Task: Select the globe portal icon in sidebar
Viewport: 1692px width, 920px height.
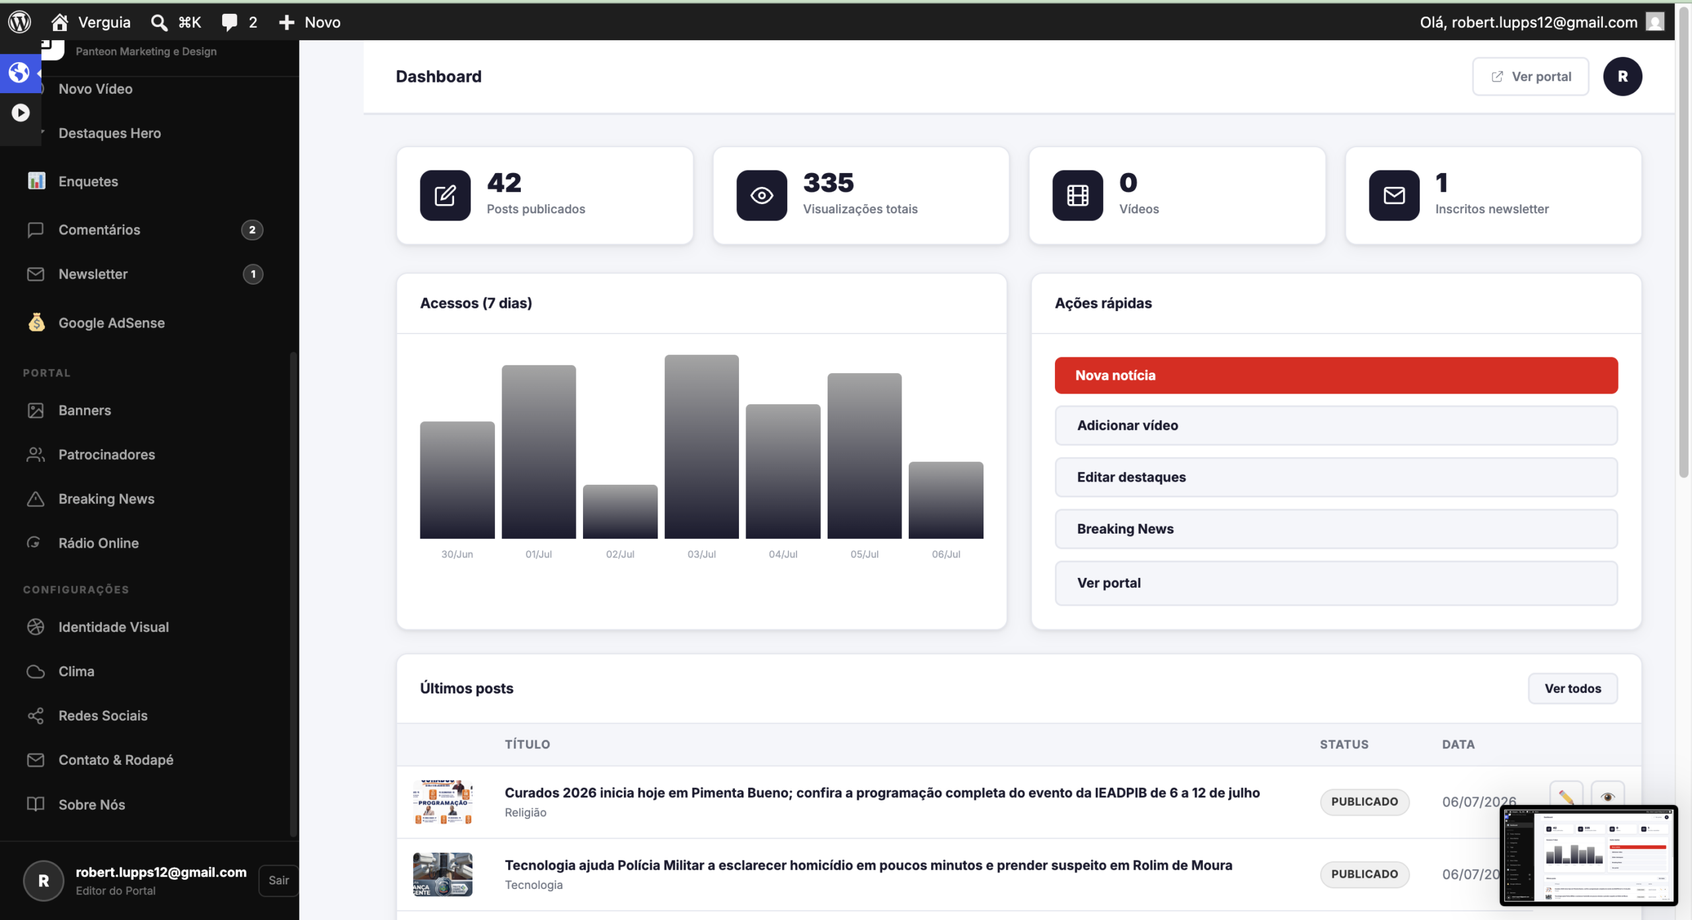Action: [x=19, y=72]
